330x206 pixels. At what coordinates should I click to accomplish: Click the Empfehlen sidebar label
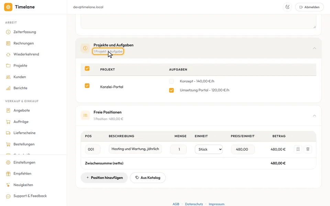(x=22, y=174)
